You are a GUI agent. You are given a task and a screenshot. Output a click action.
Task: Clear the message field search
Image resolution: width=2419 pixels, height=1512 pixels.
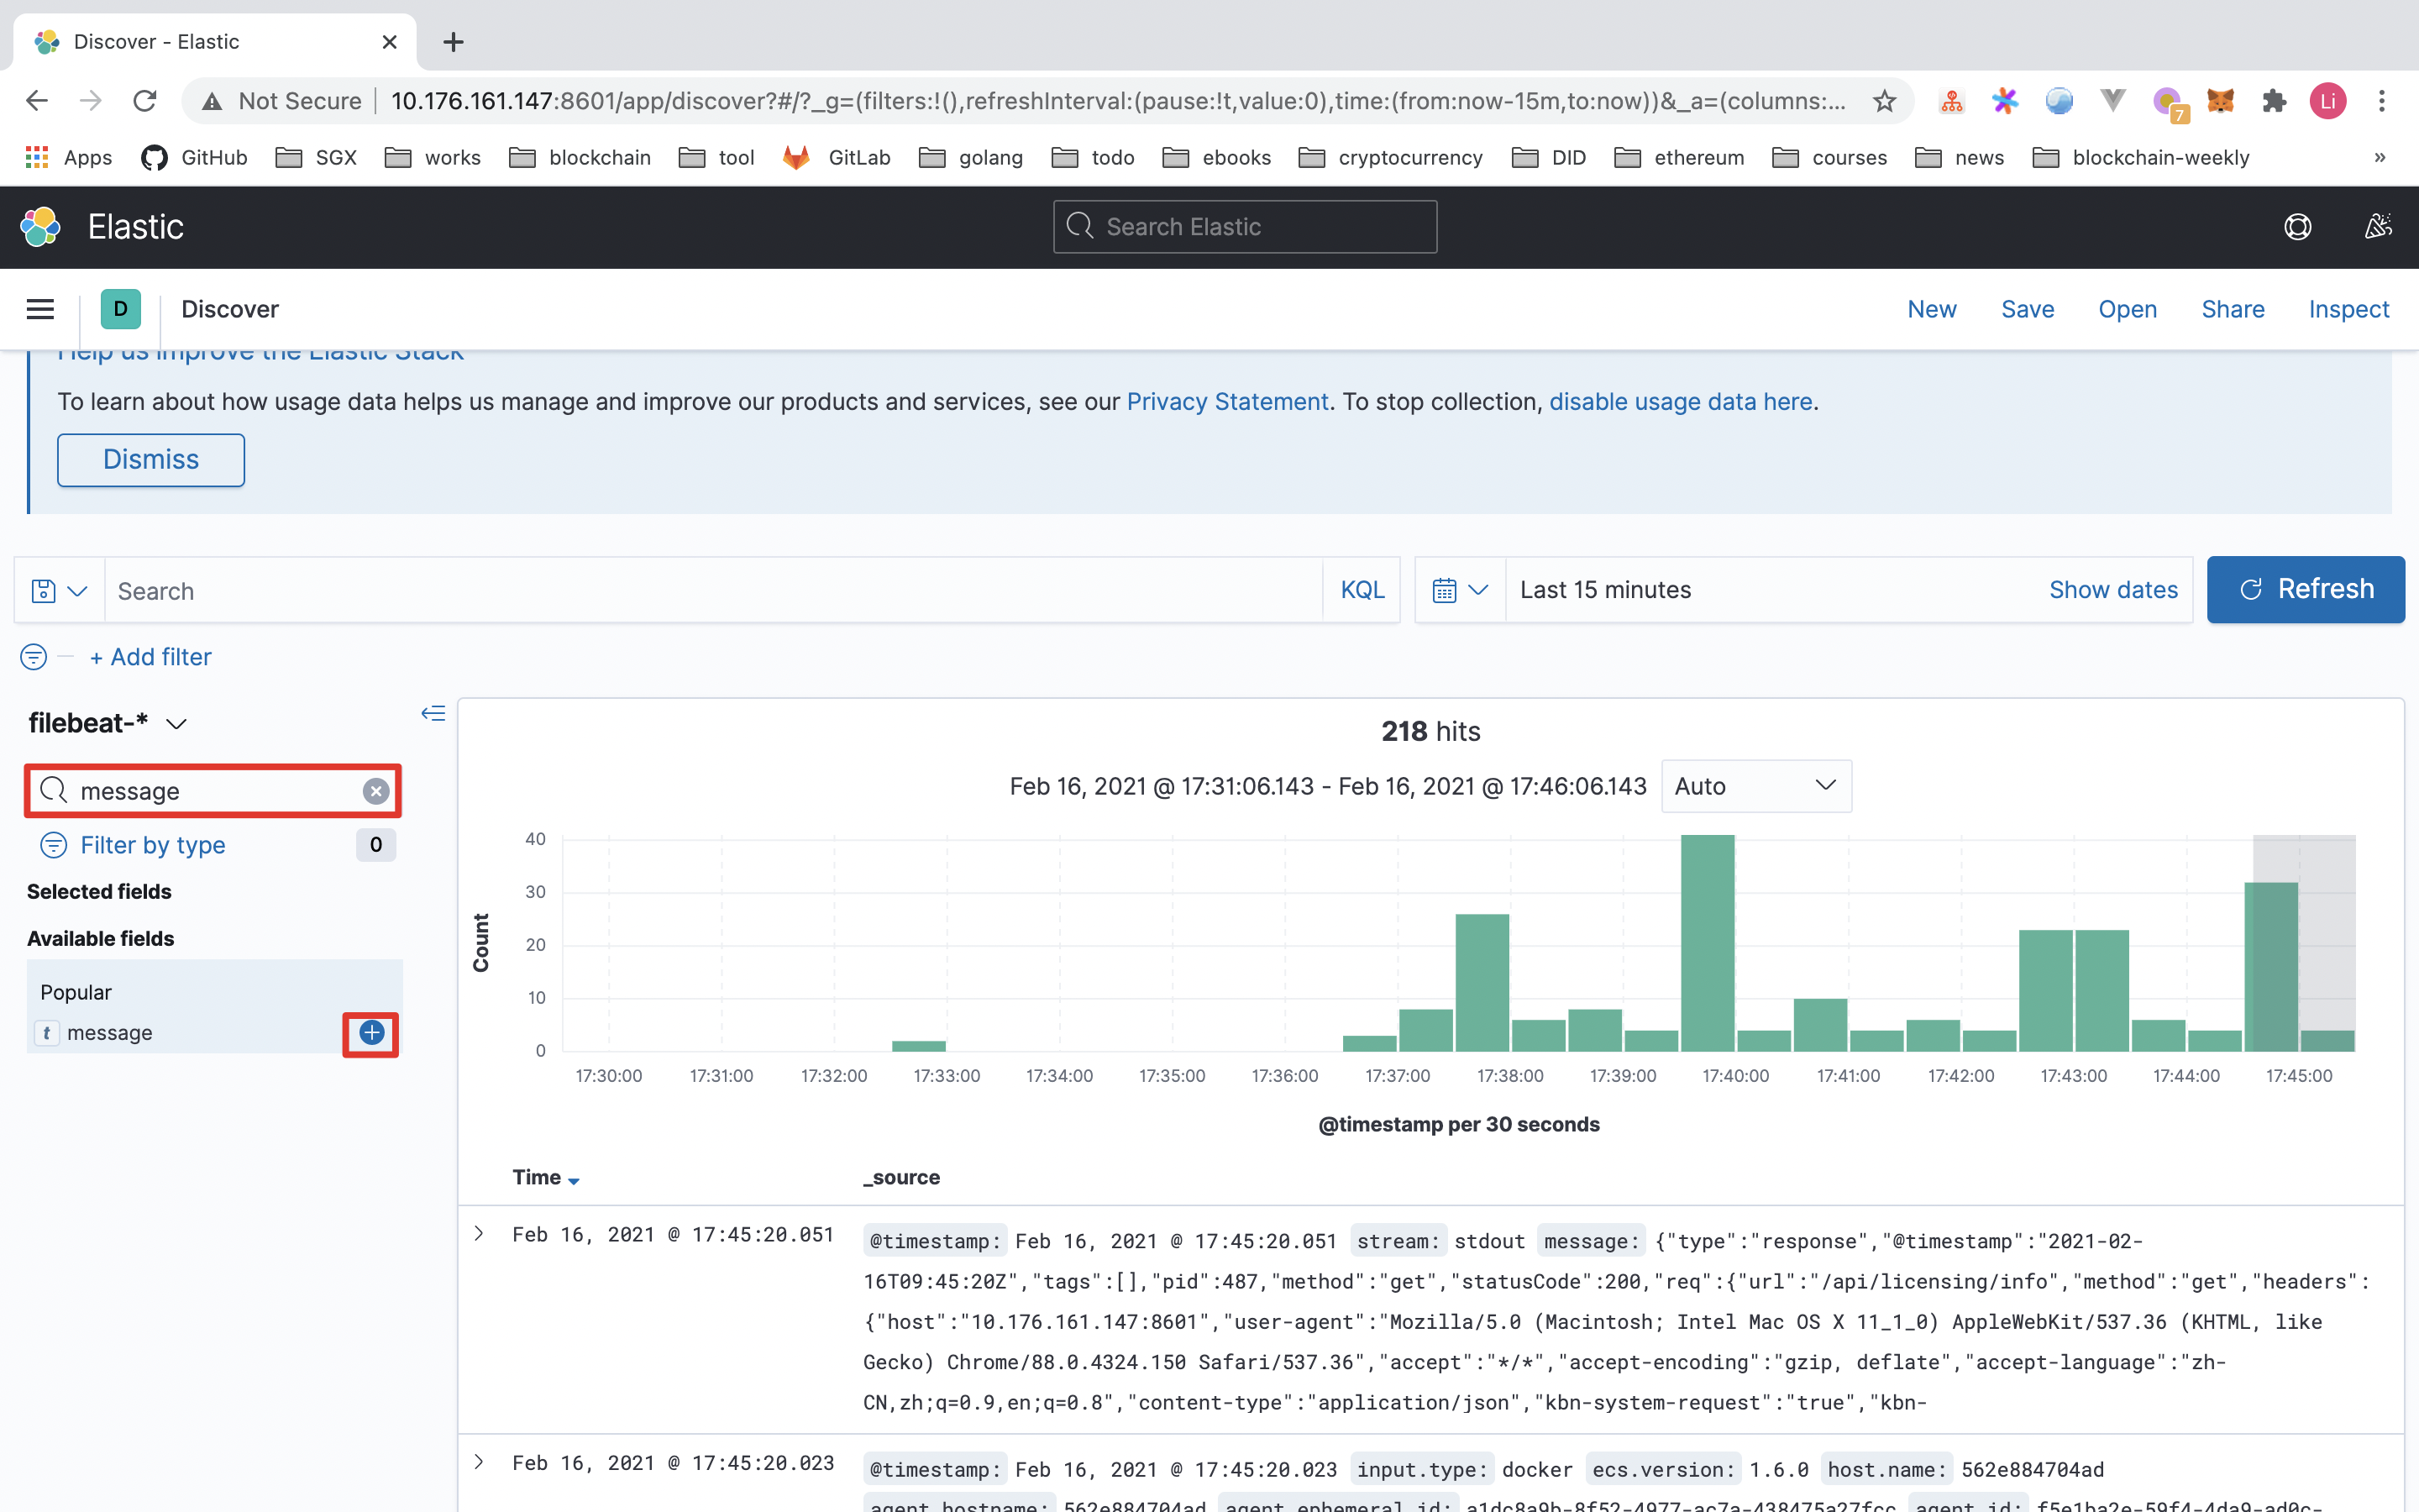pos(375,791)
